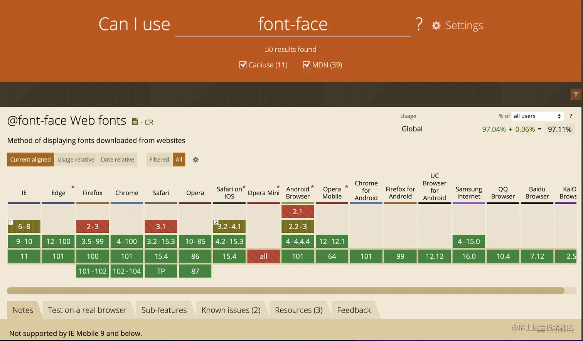The width and height of the screenshot is (583, 341).
Task: Click the IE 6-8 support cell
Action: 24,227
